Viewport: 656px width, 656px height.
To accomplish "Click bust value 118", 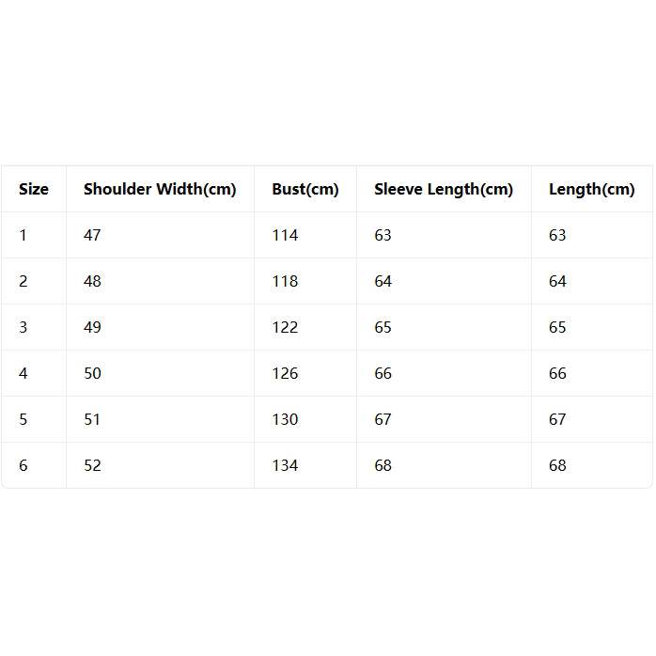I will (x=285, y=281).
